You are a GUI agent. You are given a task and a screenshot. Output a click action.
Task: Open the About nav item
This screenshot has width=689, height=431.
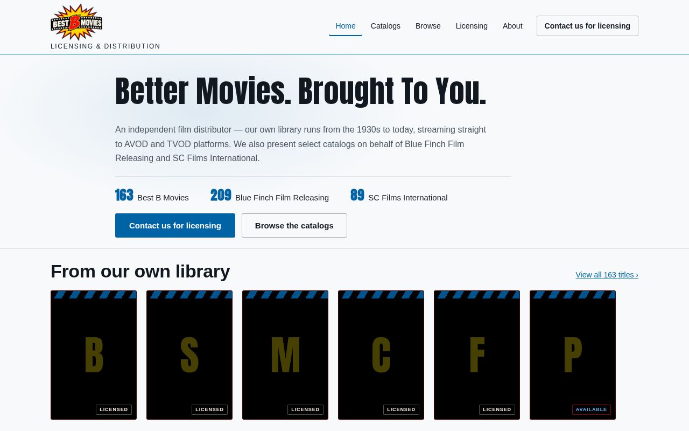tap(512, 26)
